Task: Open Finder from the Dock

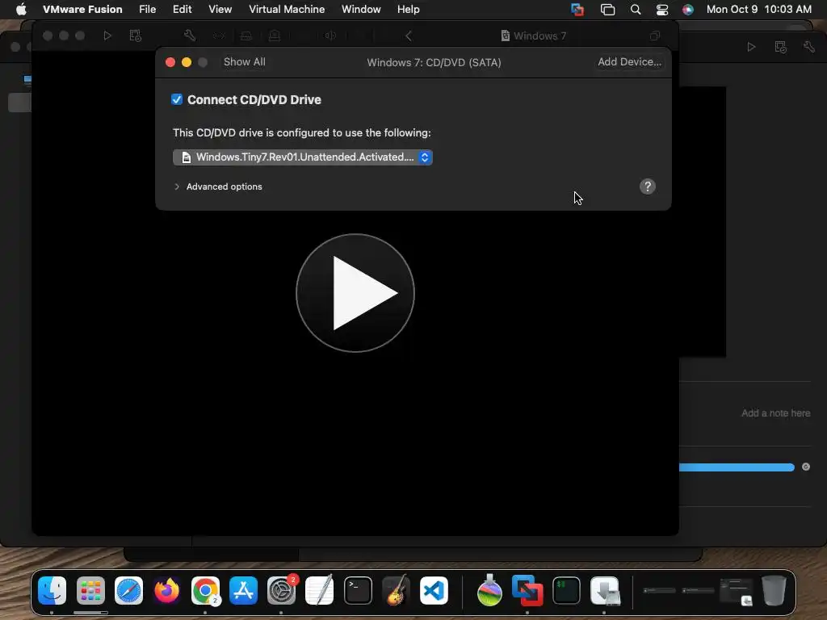Action: click(x=52, y=590)
